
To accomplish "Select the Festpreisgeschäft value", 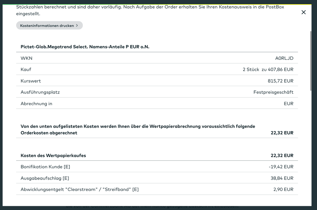I will pyautogui.click(x=273, y=92).
